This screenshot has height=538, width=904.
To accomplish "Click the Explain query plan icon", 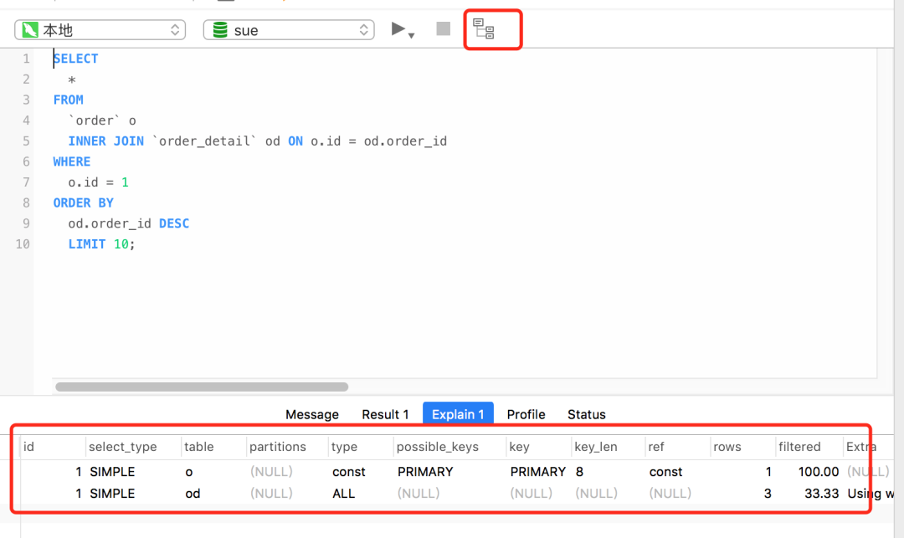I will pyautogui.click(x=492, y=28).
